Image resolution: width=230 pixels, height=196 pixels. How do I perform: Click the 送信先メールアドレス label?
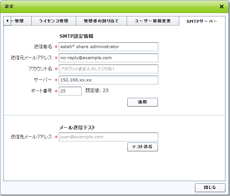[x=31, y=137]
